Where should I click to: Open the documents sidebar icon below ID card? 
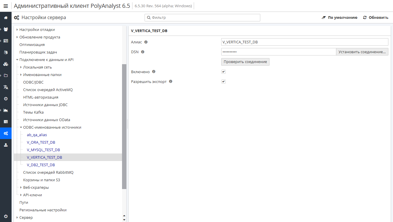tap(6, 52)
